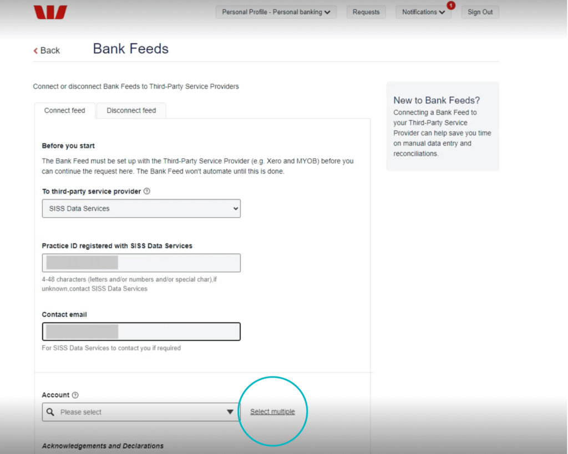Click the help icon next to service provider

point(146,191)
